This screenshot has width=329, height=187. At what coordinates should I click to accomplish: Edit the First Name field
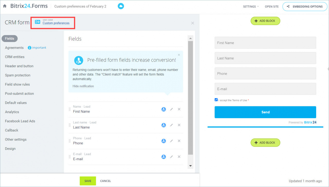[x=171, y=109]
